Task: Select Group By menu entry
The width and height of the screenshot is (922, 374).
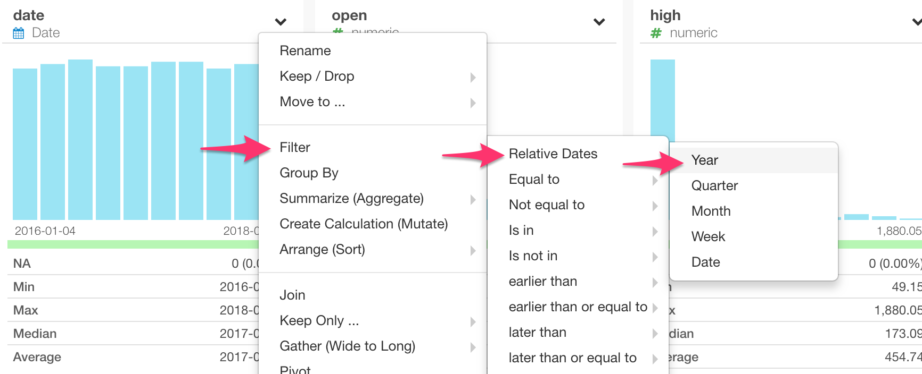Action: click(x=309, y=173)
